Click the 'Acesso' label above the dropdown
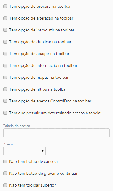The image size is (113, 191). pyautogui.click(x=9, y=144)
